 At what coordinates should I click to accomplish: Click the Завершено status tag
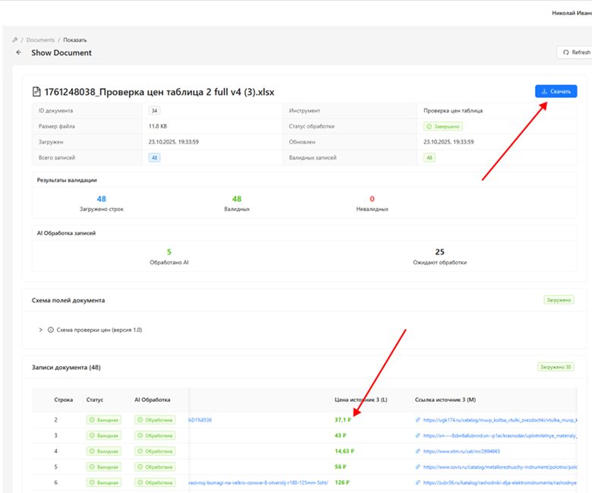click(x=442, y=126)
